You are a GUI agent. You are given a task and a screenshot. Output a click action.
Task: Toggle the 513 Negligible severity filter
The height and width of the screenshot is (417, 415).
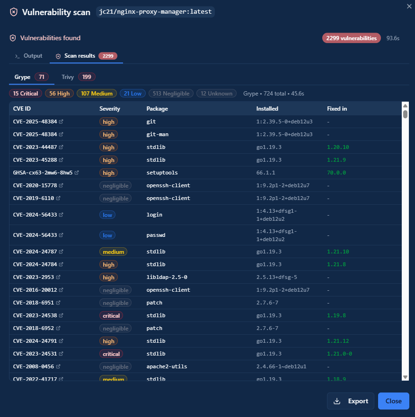[x=170, y=94]
